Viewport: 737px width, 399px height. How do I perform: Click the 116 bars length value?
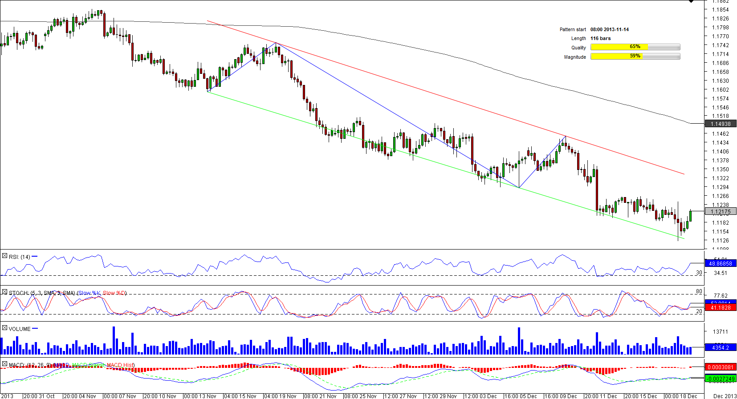pyautogui.click(x=600, y=38)
